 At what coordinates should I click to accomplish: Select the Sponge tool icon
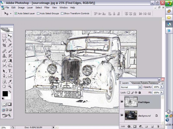tap(10, 65)
